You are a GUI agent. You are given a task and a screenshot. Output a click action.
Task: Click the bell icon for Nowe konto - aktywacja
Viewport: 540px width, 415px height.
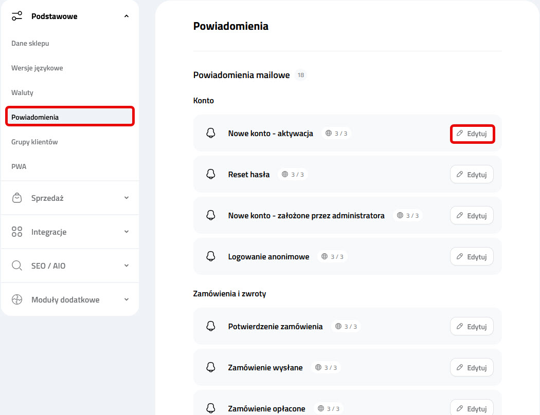point(210,133)
